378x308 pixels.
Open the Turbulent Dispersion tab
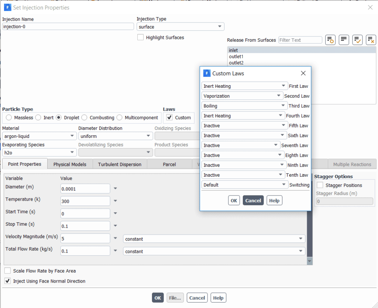[x=120, y=165]
